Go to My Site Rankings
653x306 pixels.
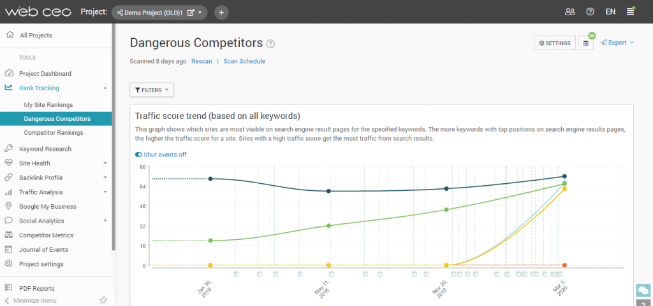[48, 104]
